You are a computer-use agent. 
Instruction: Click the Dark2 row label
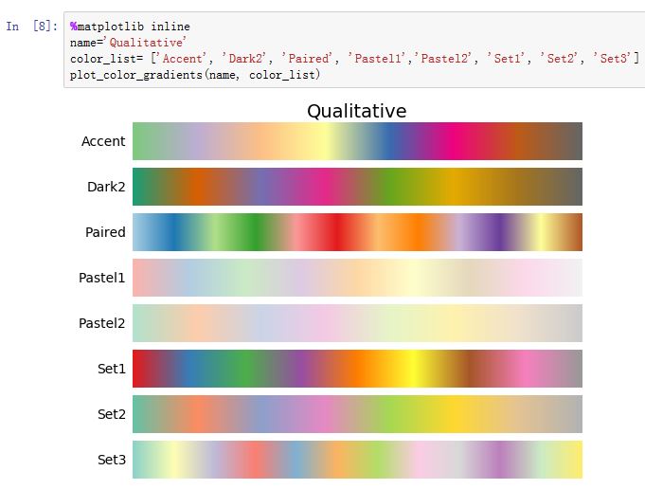(x=106, y=187)
